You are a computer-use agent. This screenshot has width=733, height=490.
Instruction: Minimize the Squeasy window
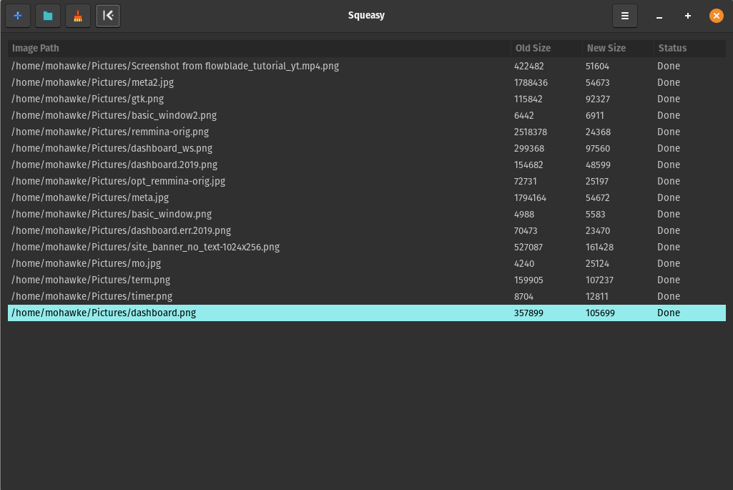pos(659,16)
